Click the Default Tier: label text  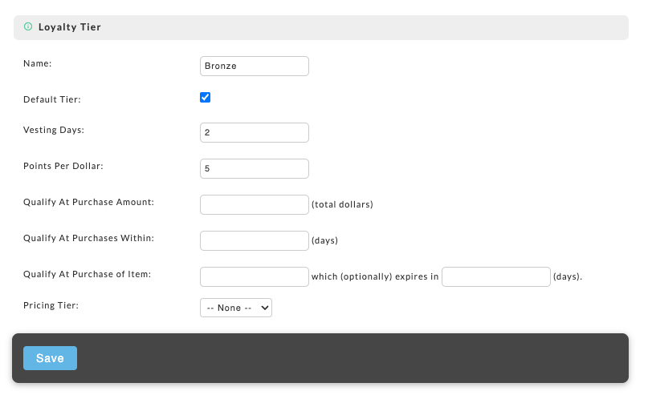(52, 99)
